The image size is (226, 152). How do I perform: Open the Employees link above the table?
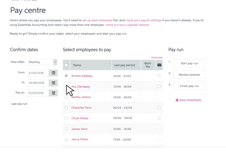(x=157, y=58)
